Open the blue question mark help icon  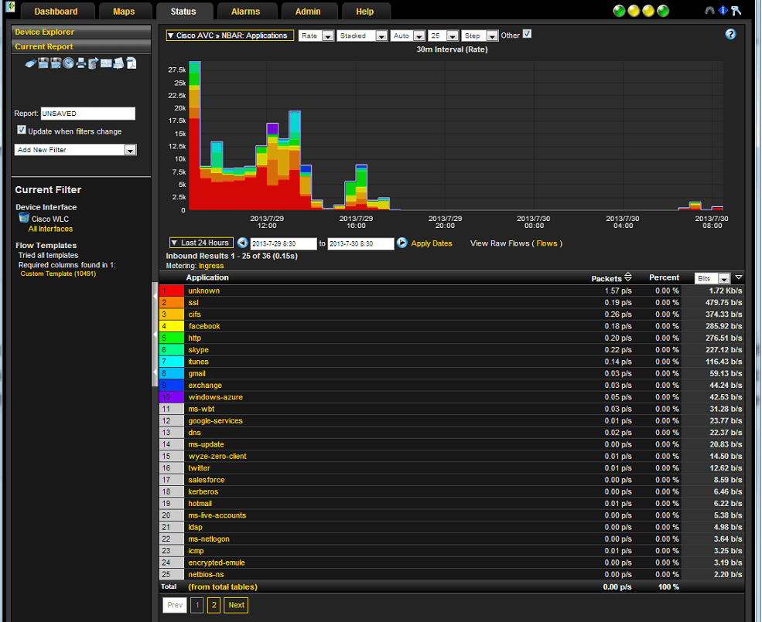coord(730,35)
